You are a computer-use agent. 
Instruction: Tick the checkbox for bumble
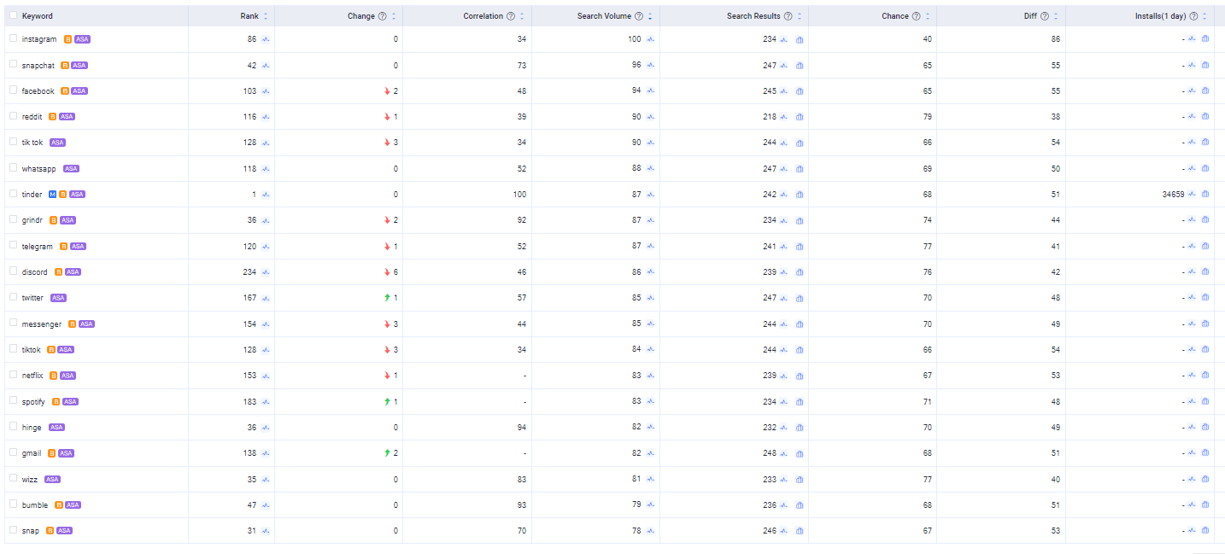[x=13, y=504]
